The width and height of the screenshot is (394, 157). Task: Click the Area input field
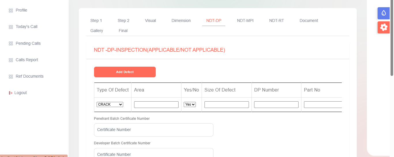pos(156,104)
